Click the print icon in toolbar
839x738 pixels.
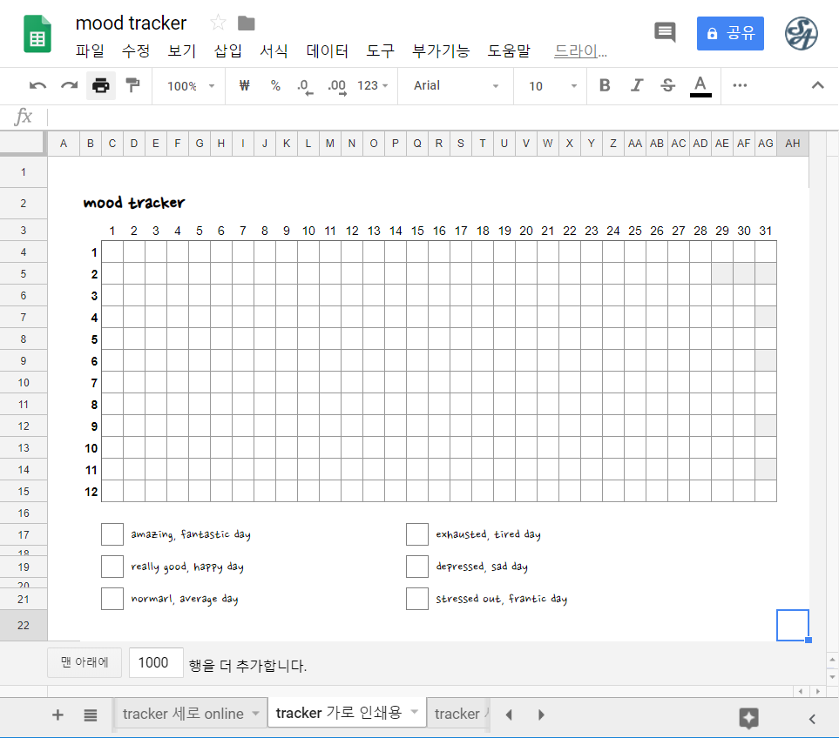101,85
